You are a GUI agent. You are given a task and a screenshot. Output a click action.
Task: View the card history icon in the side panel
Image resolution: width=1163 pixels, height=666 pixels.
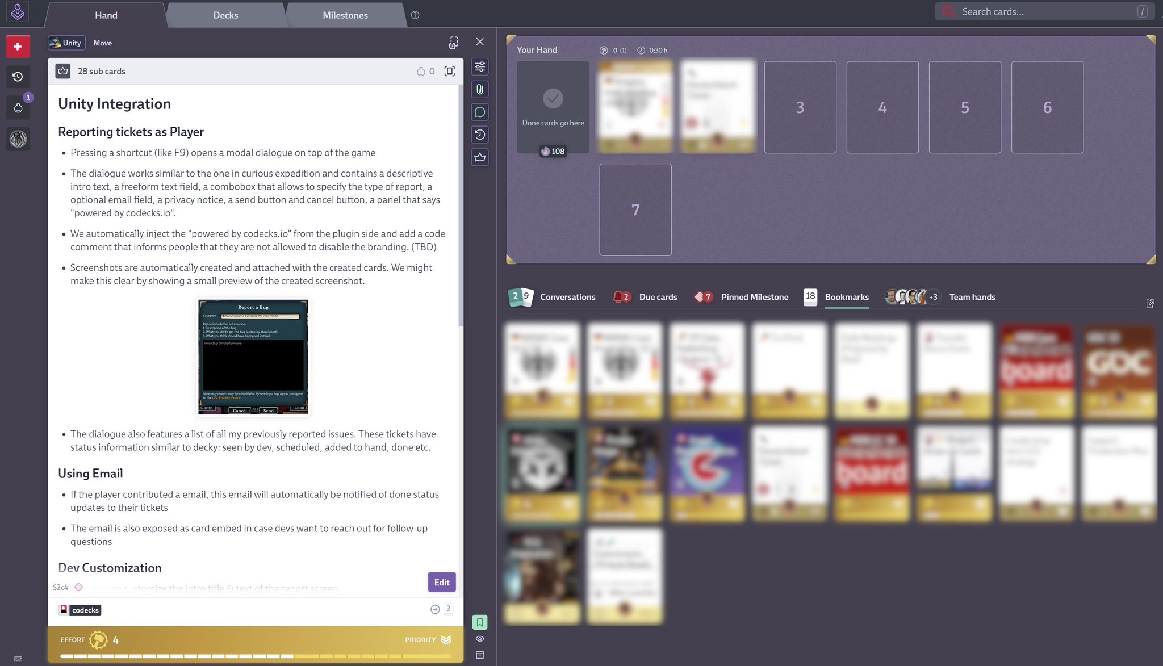pyautogui.click(x=480, y=135)
